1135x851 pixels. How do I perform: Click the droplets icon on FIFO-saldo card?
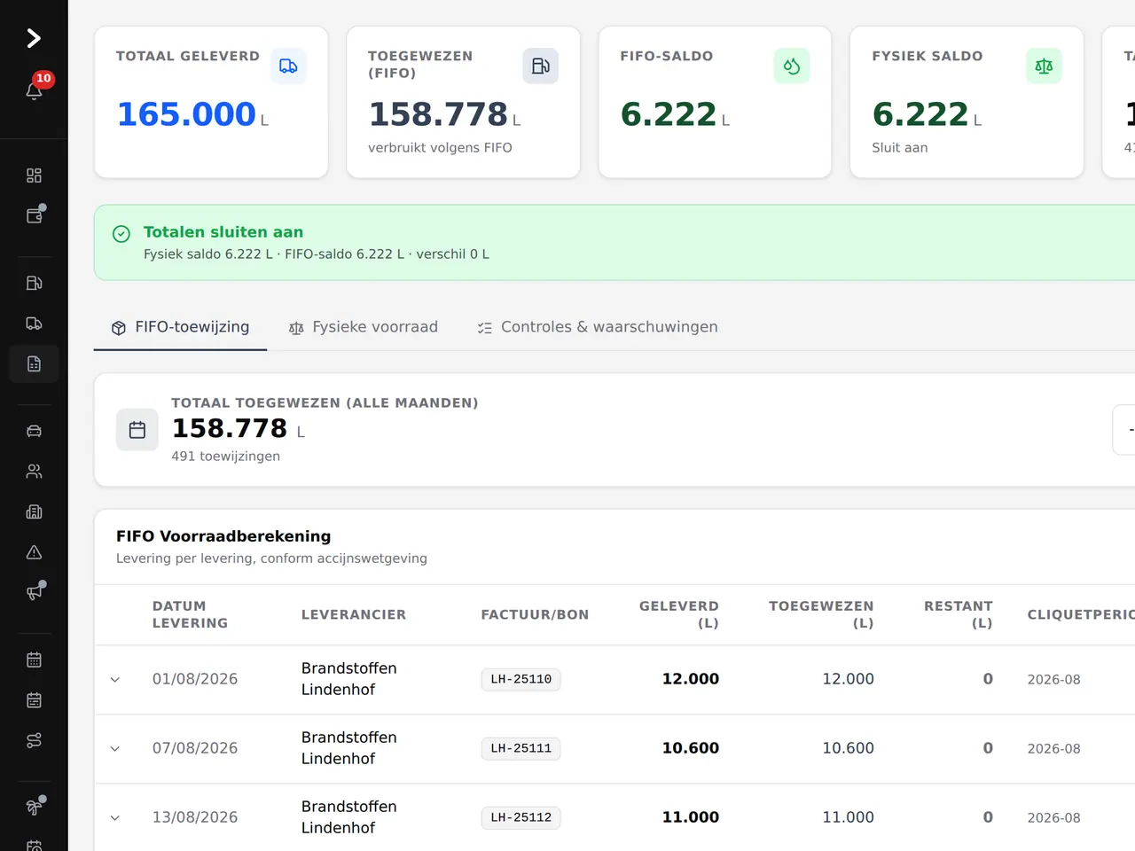point(792,66)
